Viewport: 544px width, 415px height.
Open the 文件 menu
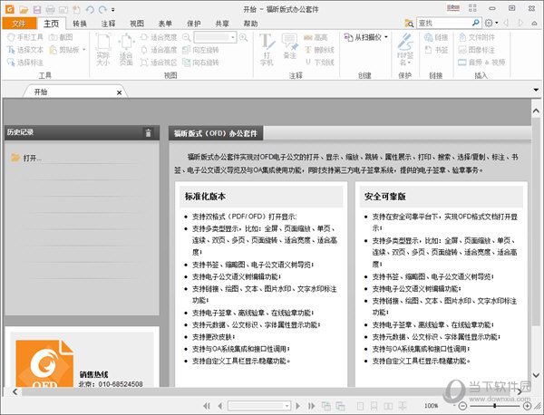click(19, 24)
